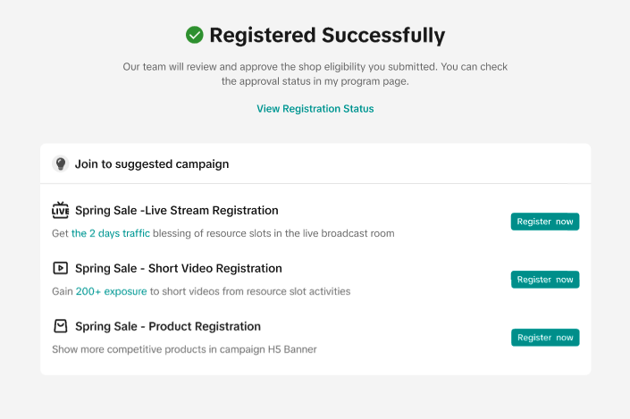Viewport: 630px width, 419px height.
Task: Select Spring Sale - Product Registration title
Action: tap(168, 326)
